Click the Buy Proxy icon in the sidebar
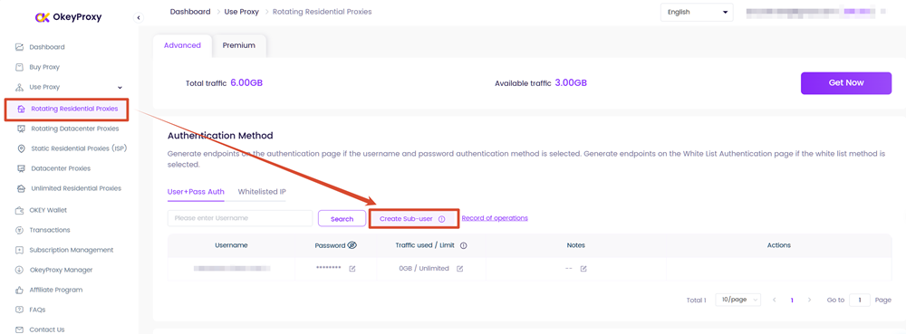 click(20, 67)
